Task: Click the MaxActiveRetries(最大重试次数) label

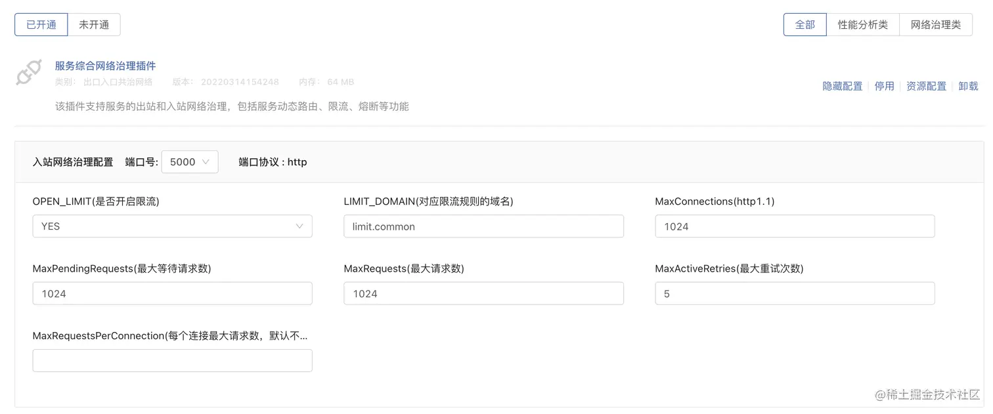Action: tap(729, 268)
